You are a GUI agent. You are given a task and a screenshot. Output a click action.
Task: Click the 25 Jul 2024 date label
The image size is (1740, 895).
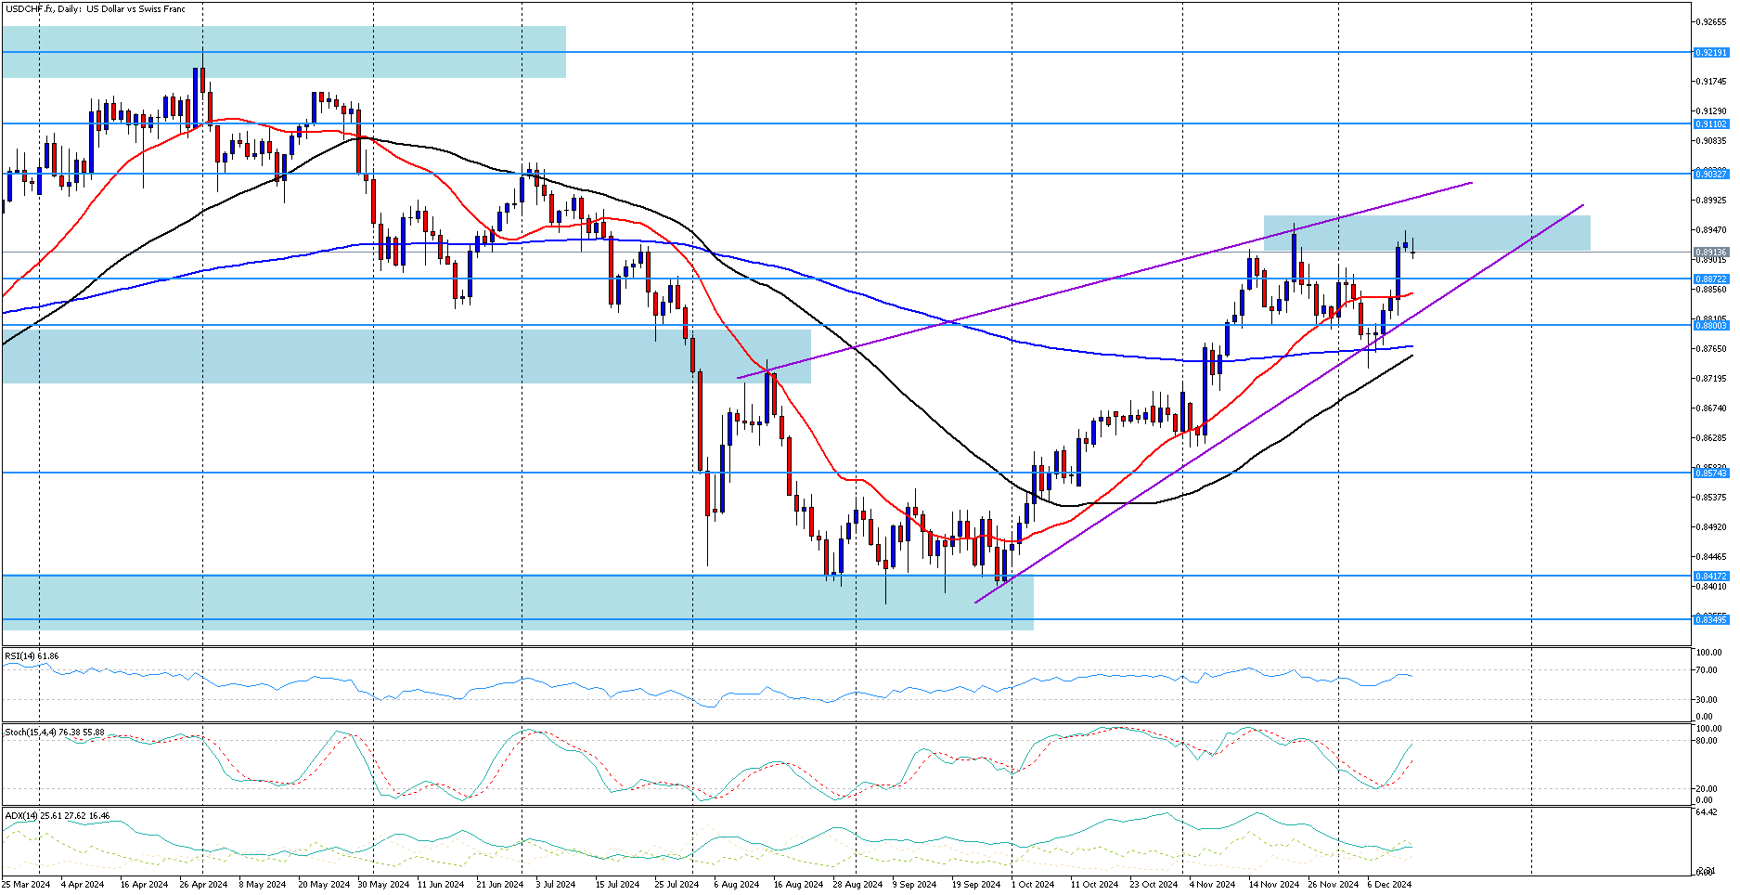(677, 885)
